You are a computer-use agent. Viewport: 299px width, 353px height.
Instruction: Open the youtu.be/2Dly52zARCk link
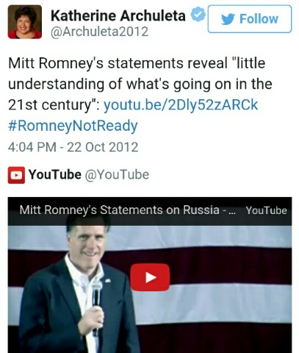coord(181,105)
